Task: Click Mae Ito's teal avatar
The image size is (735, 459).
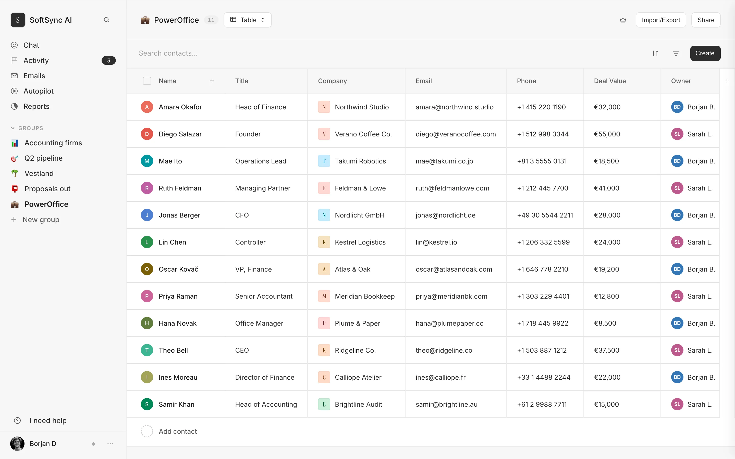Action: pyautogui.click(x=147, y=161)
